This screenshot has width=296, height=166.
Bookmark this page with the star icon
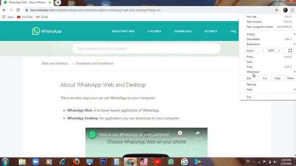(277, 10)
